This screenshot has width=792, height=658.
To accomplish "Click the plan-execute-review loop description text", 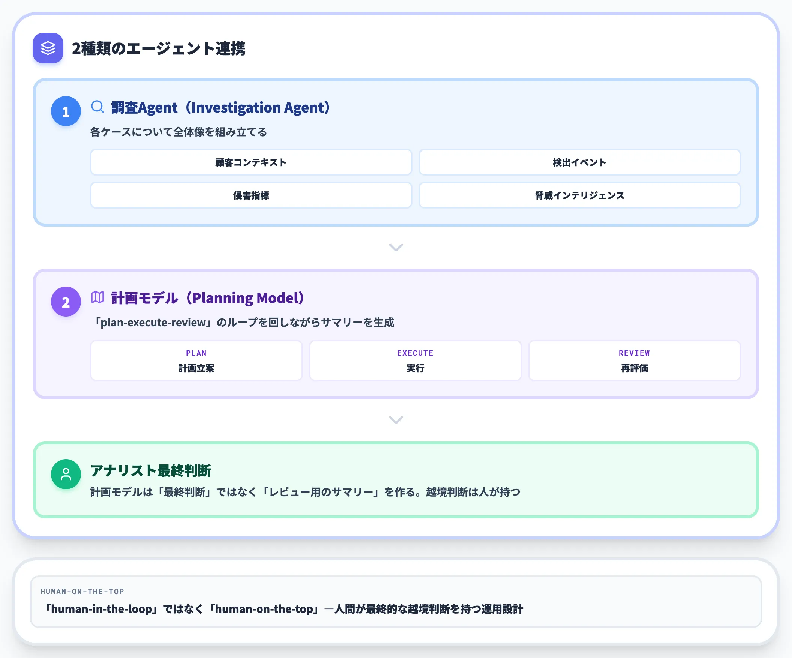I will click(243, 323).
